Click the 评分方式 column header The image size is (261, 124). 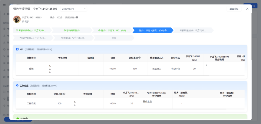coord(175,58)
